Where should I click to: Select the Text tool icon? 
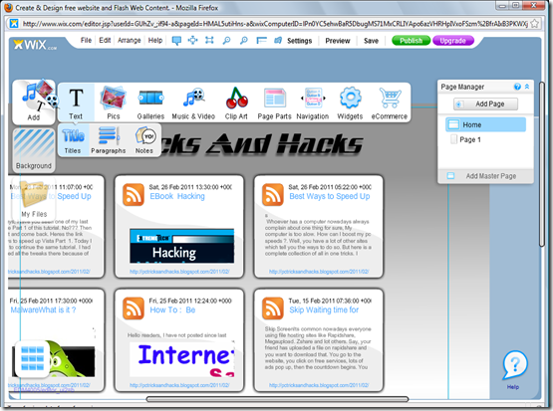(x=76, y=103)
